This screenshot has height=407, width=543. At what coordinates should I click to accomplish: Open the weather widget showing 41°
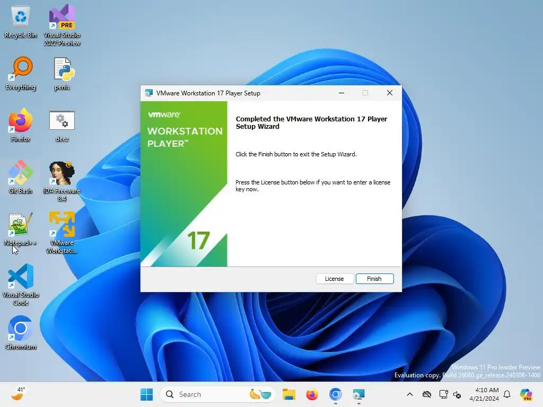point(18,394)
